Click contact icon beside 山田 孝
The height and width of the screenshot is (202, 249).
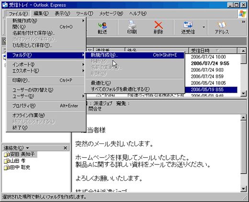7,161
